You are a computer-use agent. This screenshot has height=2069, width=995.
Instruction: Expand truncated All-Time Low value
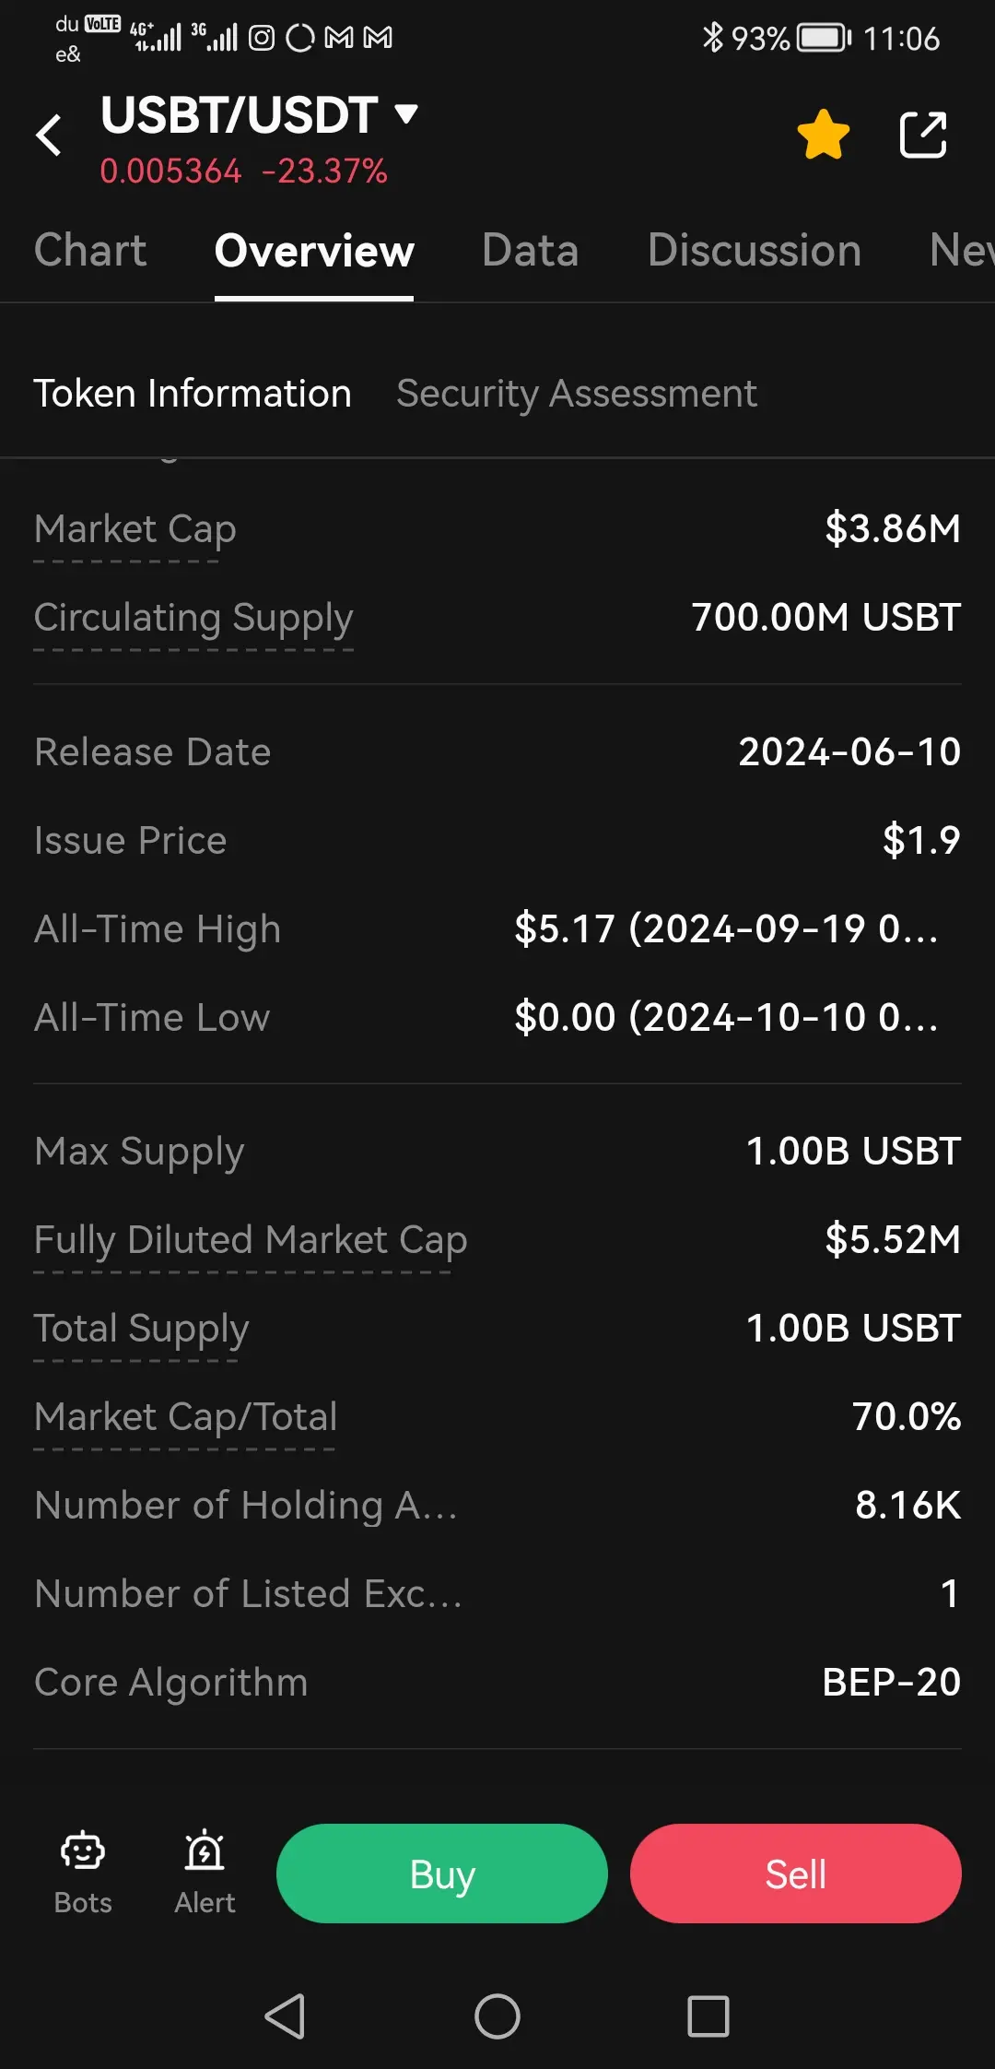(x=726, y=1017)
